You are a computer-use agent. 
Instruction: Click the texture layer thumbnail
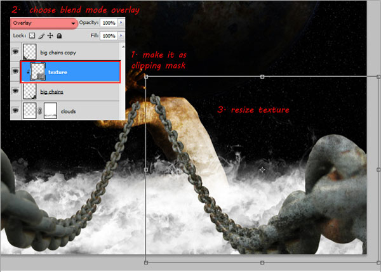coord(37,72)
